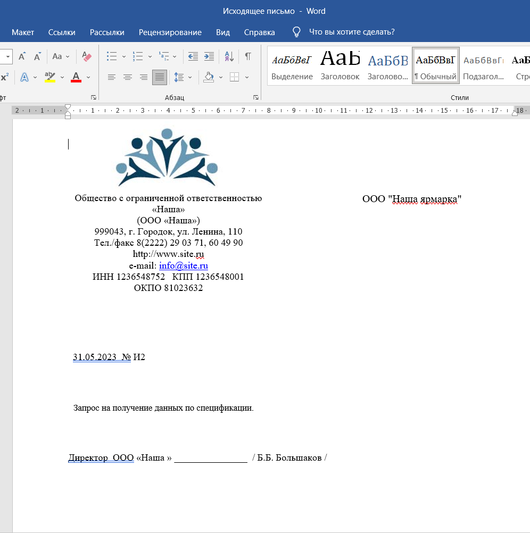This screenshot has height=533, width=530.
Task: Open the Line Spacing dropdown
Action: click(x=189, y=77)
